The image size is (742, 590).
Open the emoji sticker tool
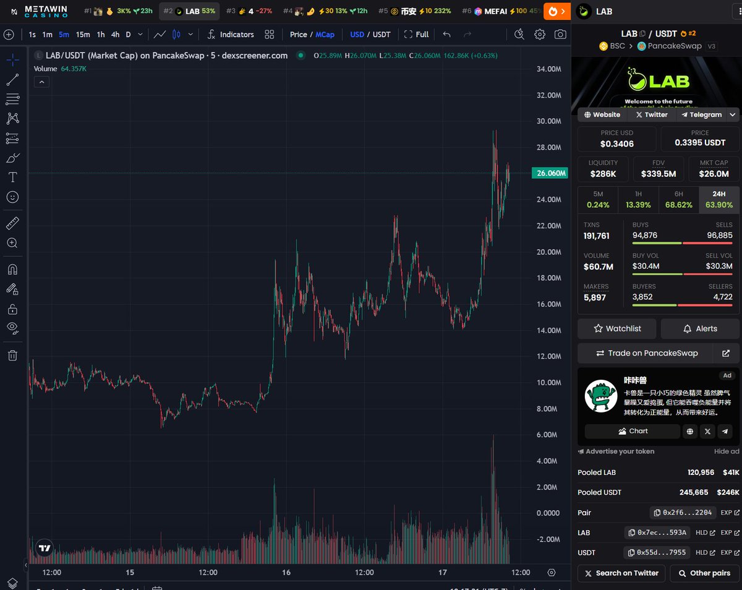coord(12,197)
